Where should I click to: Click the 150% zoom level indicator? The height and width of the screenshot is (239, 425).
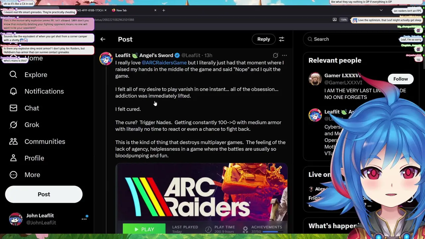[344, 20]
